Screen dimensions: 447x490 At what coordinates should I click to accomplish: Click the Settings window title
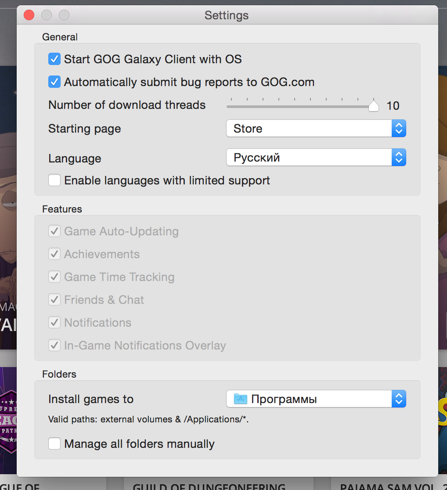[227, 15]
